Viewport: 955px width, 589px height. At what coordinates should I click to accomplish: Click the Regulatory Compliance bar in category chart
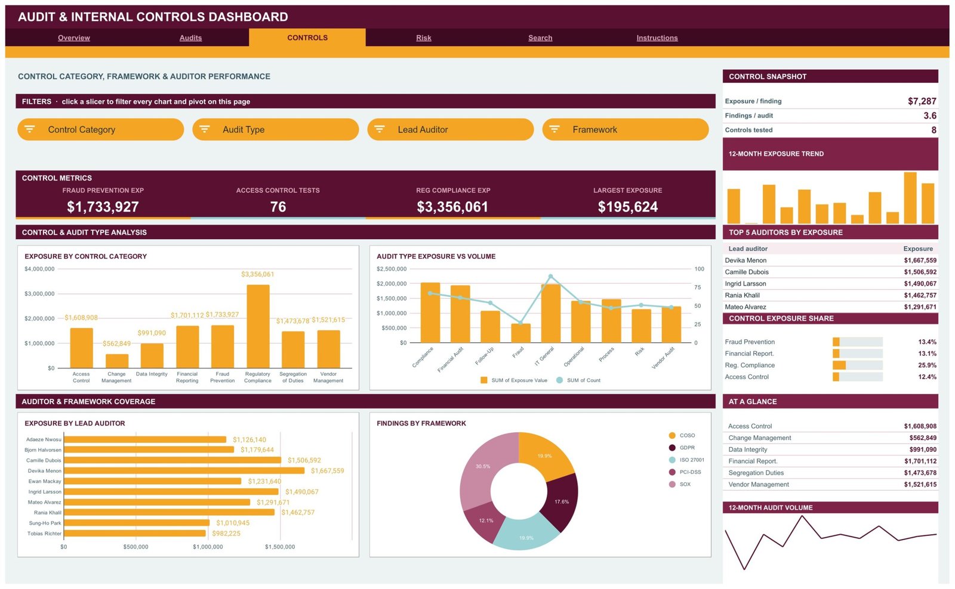tap(258, 326)
